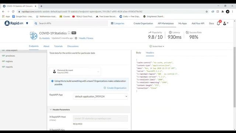Select the GET provinces endpoint
The height and width of the screenshot is (133, 236).
23,56
